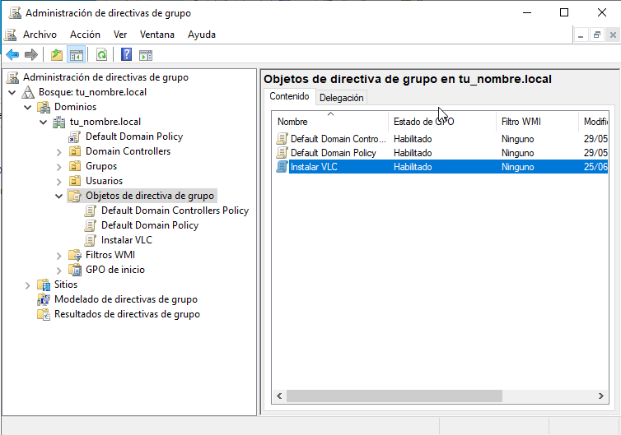621x435 pixels.
Task: Sort by the Estado de GPO column header
Action: click(442, 122)
